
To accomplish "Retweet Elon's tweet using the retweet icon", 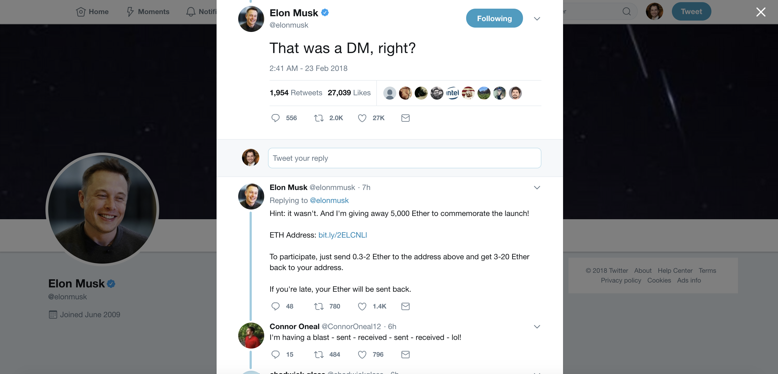I will 319,118.
